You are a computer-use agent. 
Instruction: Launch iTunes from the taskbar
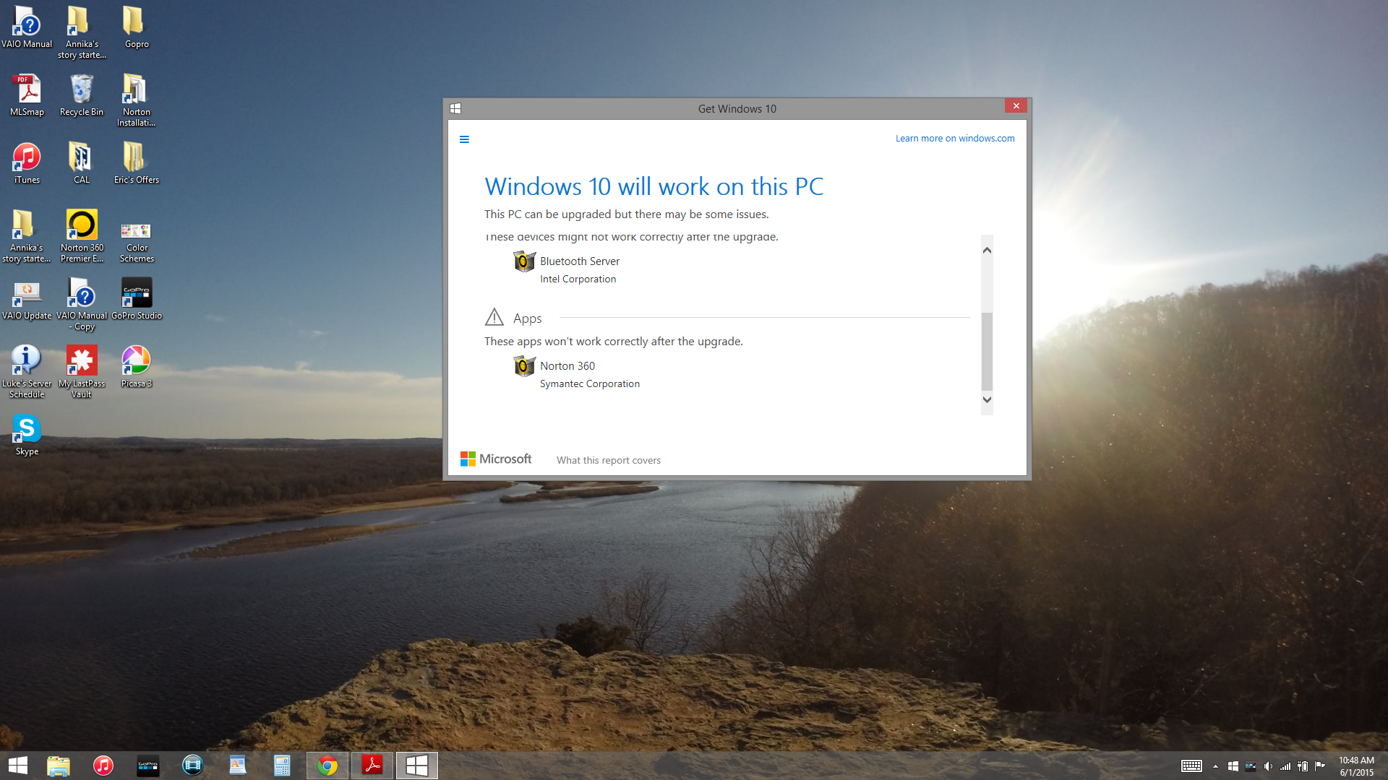click(103, 765)
